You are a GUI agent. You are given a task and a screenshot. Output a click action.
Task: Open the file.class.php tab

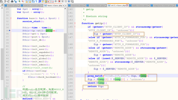coord(96,5)
